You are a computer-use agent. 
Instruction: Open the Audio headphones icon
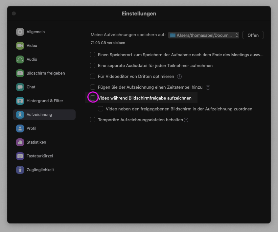[x=20, y=59]
